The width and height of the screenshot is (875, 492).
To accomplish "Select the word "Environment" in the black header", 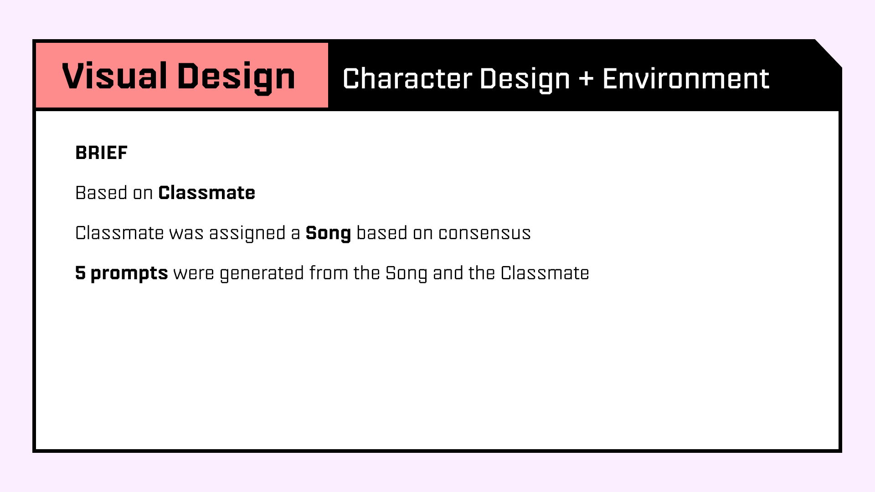I will 686,79.
